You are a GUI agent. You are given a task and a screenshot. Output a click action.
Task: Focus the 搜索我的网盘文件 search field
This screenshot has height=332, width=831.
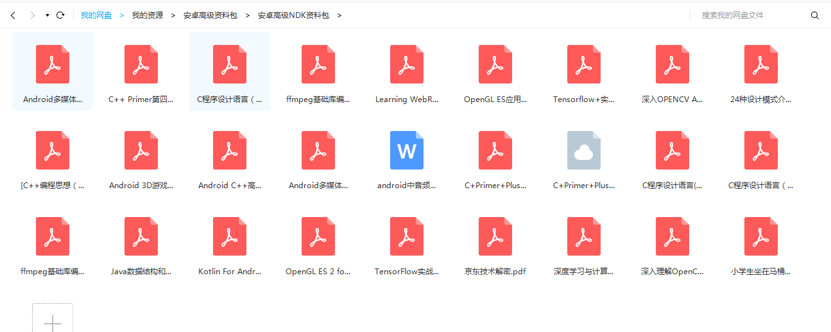[x=751, y=15]
